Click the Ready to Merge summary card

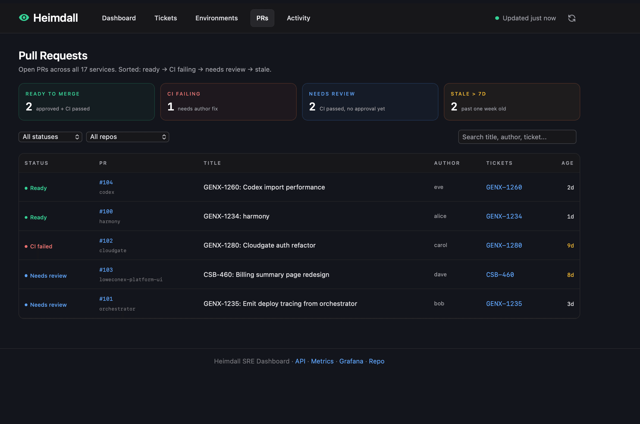click(x=86, y=102)
